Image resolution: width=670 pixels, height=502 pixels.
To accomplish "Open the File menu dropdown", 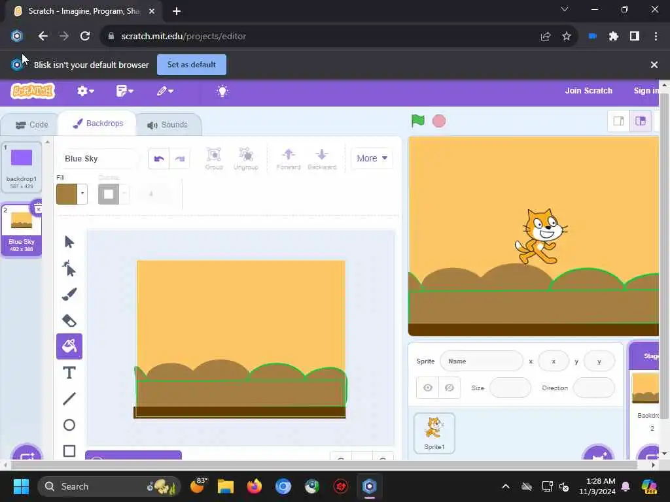I will point(124,91).
